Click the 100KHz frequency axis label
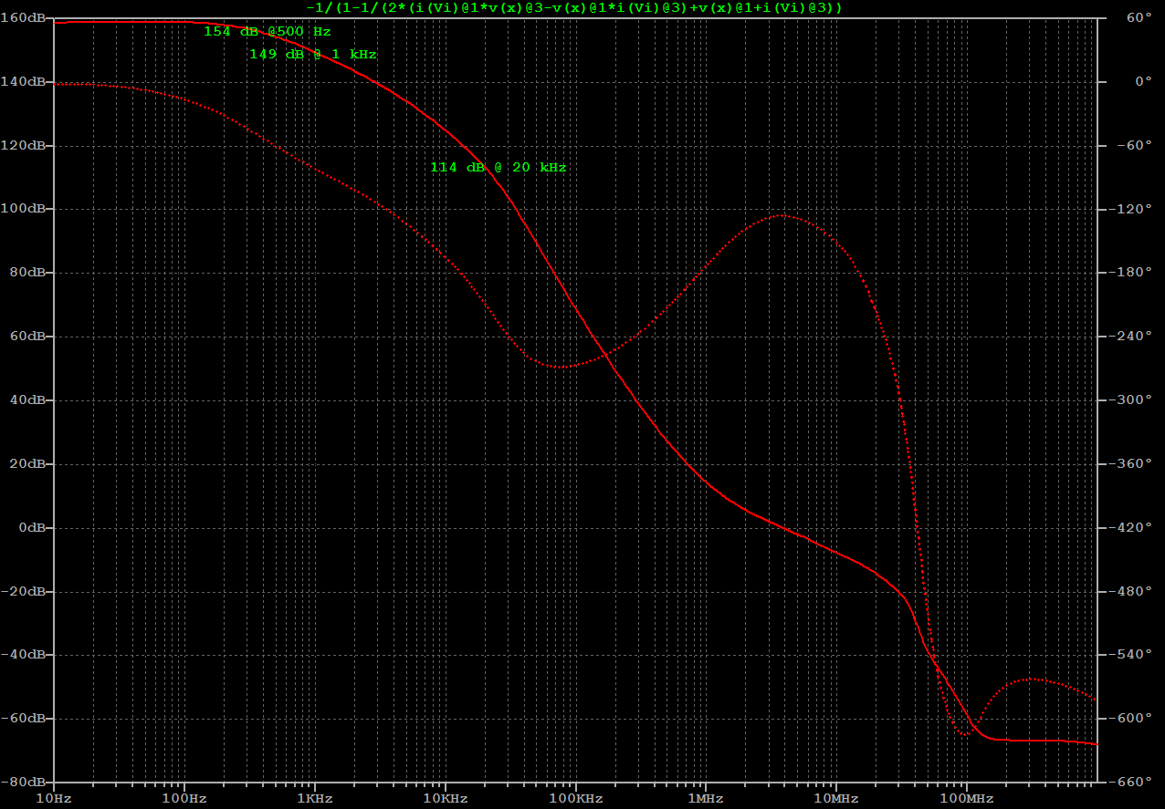The width and height of the screenshot is (1165, 809). [575, 799]
